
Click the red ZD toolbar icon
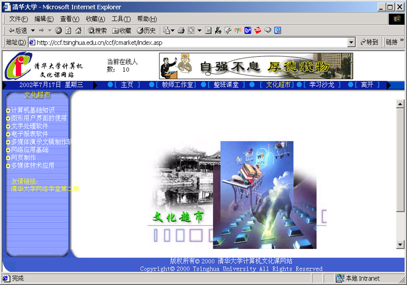(x=257, y=31)
